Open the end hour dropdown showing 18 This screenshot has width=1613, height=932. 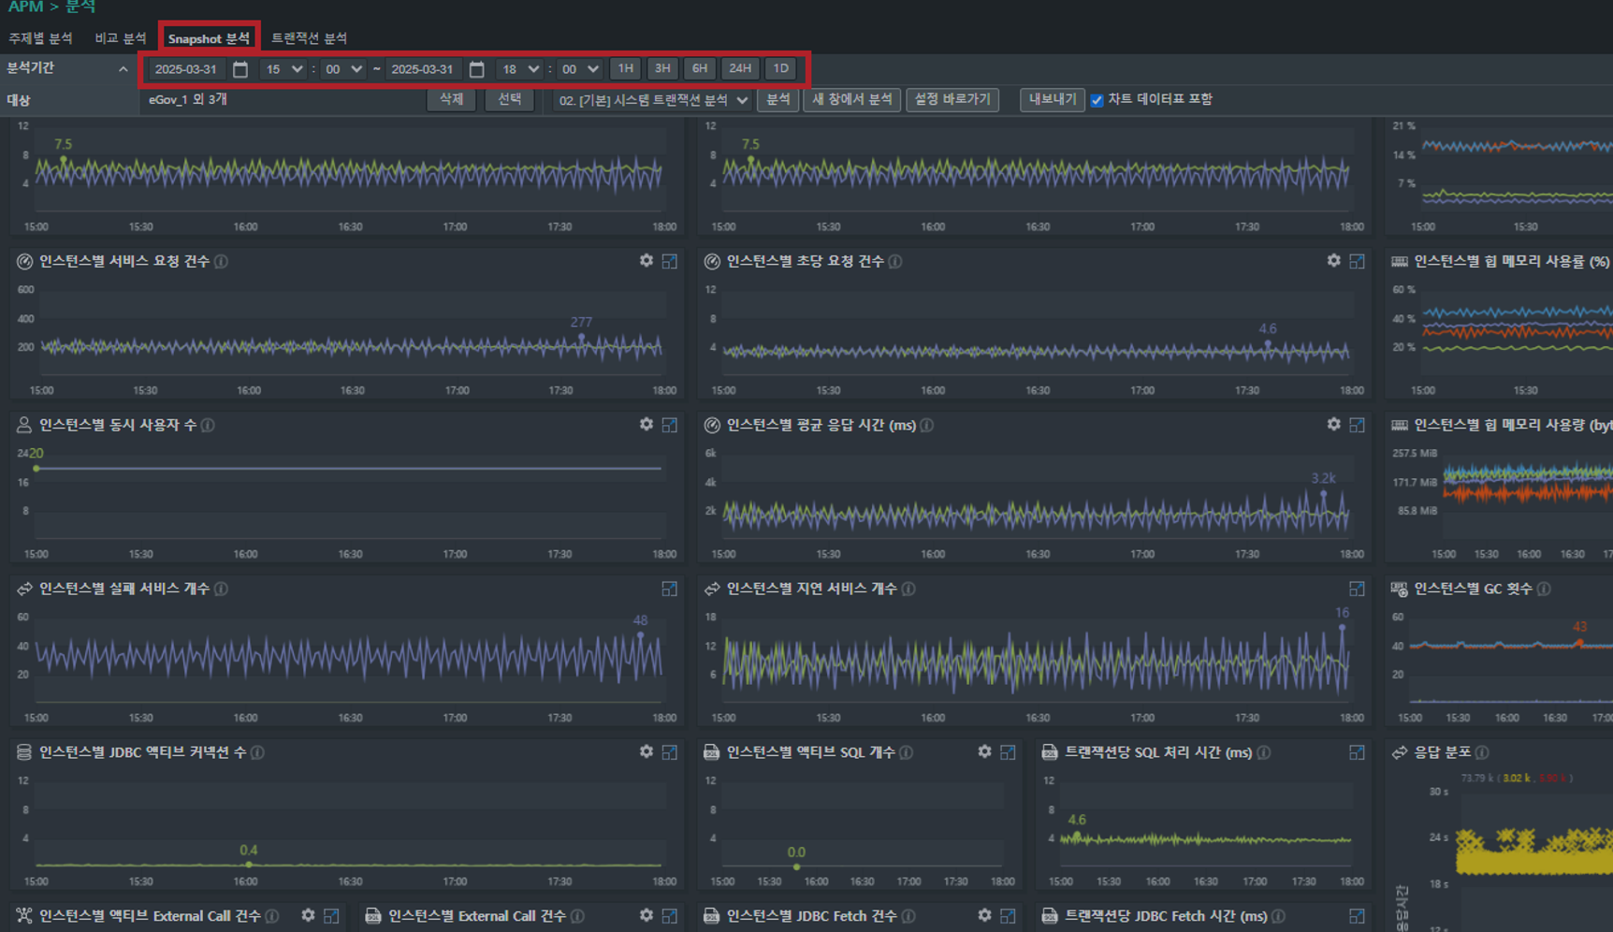(520, 69)
